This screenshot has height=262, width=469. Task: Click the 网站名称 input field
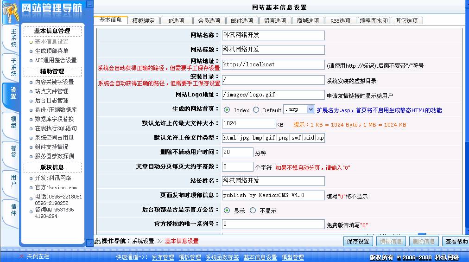(273, 35)
